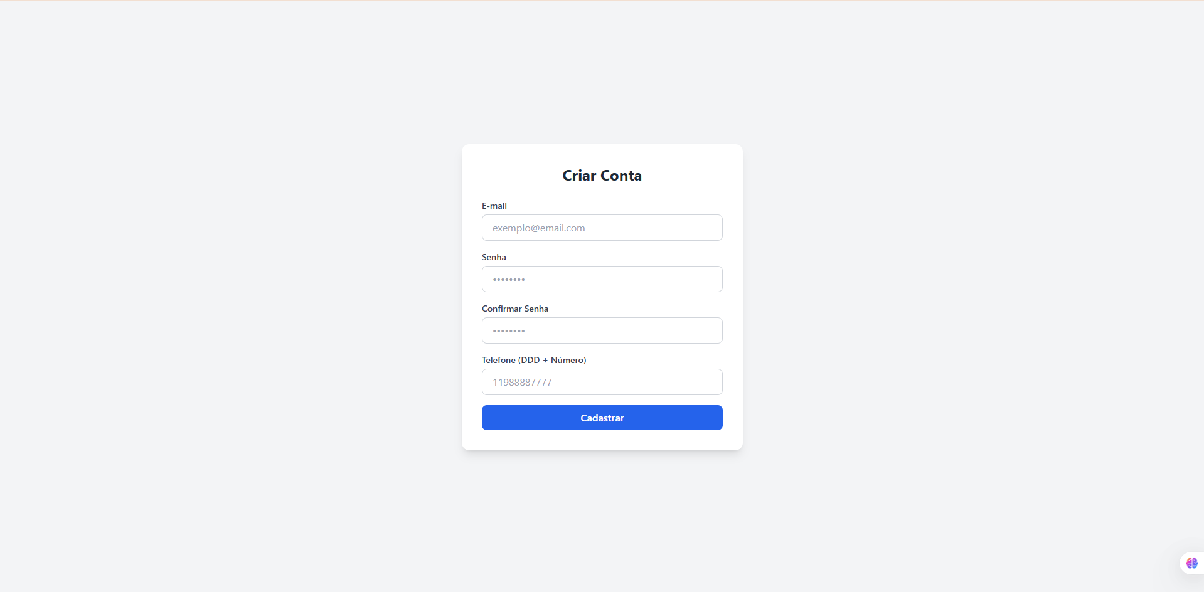Viewport: 1204px width, 592px height.
Task: Click the "Telefone (DDD + Número)" label
Action: [534, 360]
